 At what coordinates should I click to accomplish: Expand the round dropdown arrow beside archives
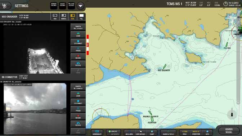point(80,6)
